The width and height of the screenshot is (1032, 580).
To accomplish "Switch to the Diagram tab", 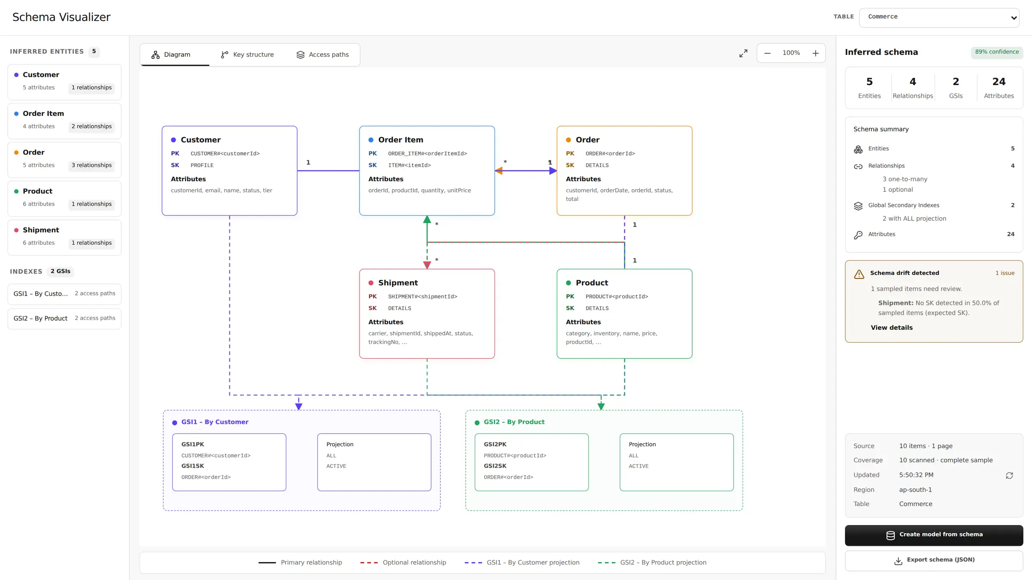I will [x=175, y=55].
